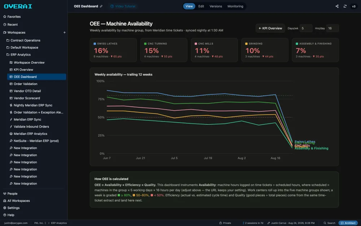
Task: Click justin@perygee.com account in status bar
Action: pyautogui.click(x=16, y=223)
